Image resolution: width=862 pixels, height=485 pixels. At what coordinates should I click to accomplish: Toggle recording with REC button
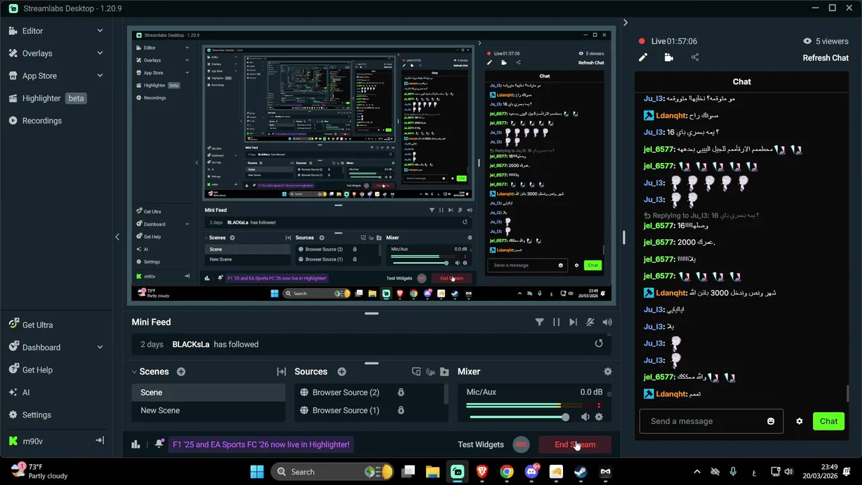[521, 445]
